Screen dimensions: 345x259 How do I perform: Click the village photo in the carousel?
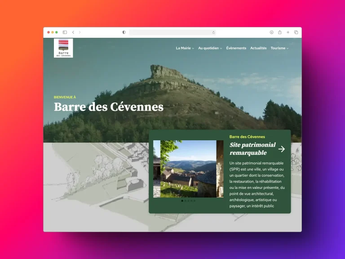[x=188, y=169]
